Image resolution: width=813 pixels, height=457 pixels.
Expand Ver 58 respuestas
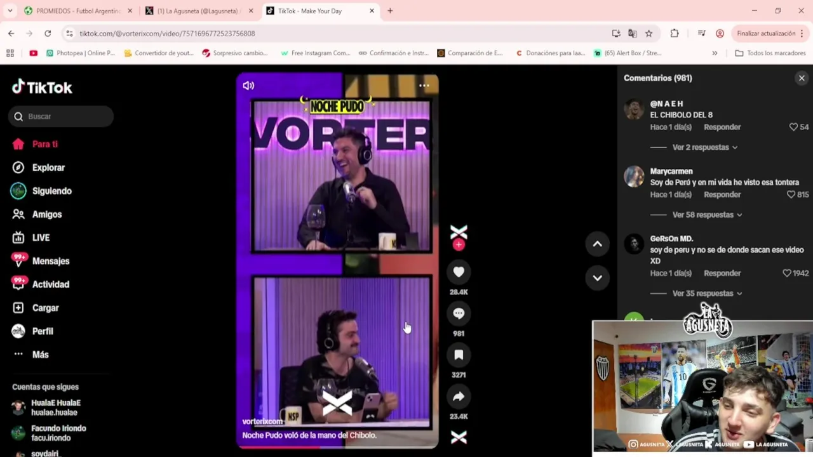tap(708, 215)
